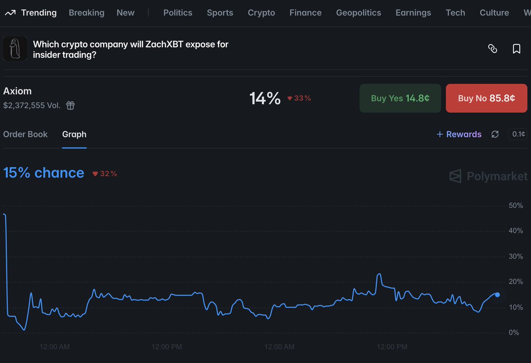Click the blue dot on the price chart
Screen dimensions: 531x363
tap(497, 295)
